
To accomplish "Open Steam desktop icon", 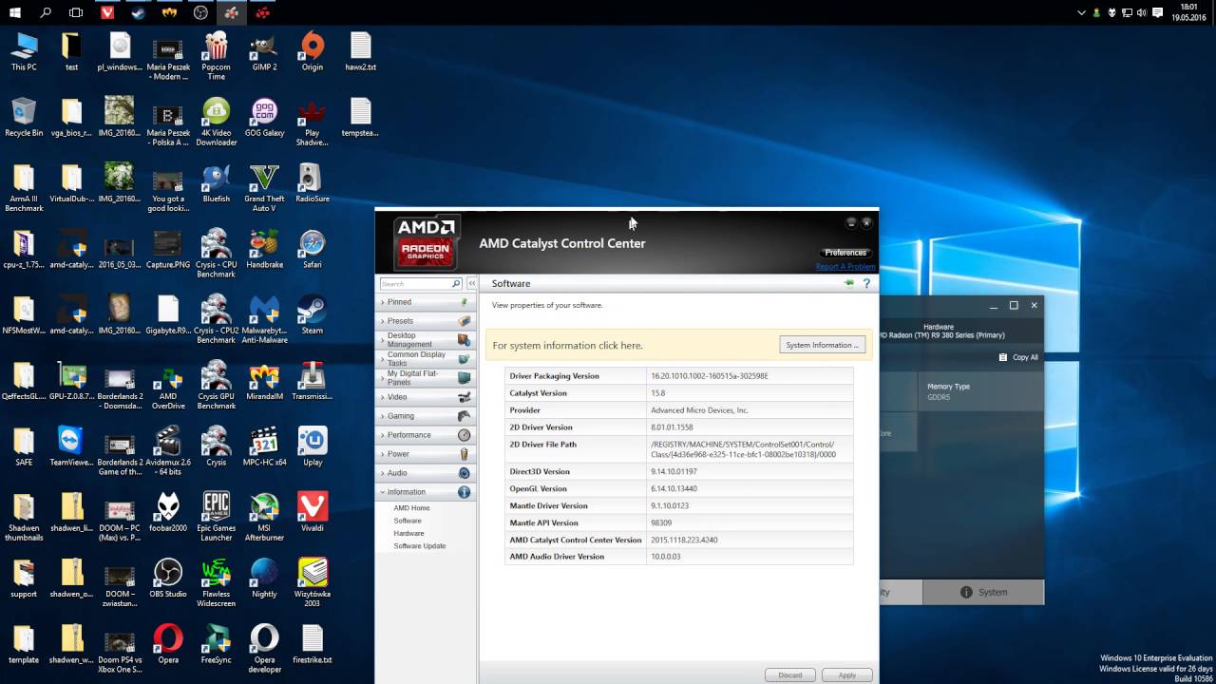I will pos(312,315).
